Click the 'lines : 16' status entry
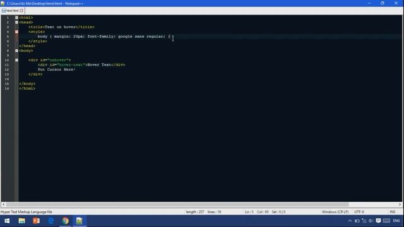Image resolution: width=404 pixels, height=227 pixels. pos(215,212)
